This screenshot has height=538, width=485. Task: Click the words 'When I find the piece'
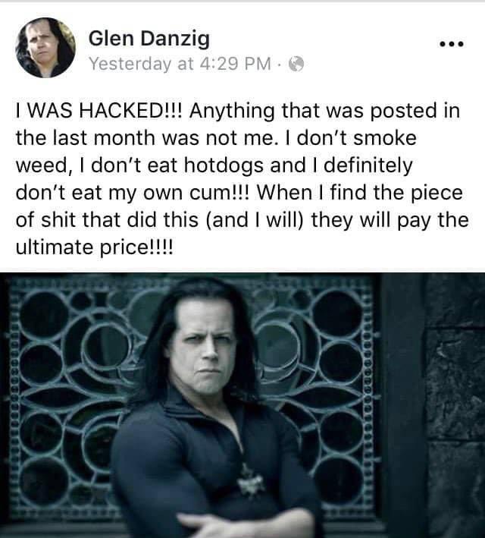point(359,193)
